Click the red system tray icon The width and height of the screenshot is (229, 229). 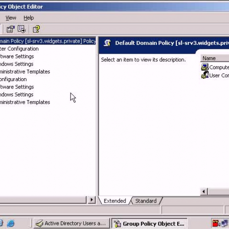[x=215, y=224]
